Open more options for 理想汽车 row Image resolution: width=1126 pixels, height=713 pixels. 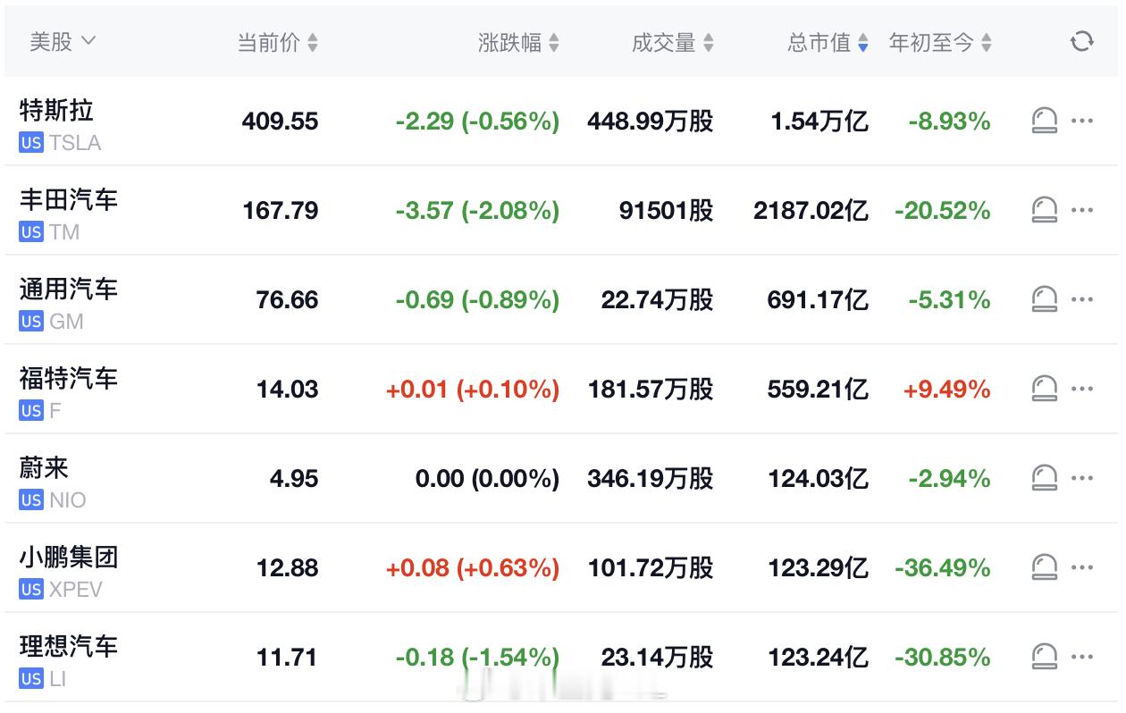tap(1082, 657)
